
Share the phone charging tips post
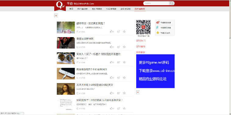click(x=118, y=78)
